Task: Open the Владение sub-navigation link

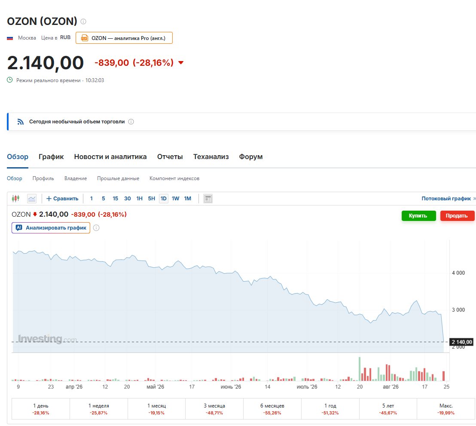Action: (76, 178)
